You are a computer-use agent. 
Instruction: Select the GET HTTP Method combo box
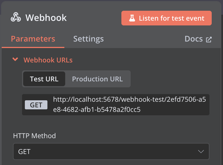coord(111,151)
